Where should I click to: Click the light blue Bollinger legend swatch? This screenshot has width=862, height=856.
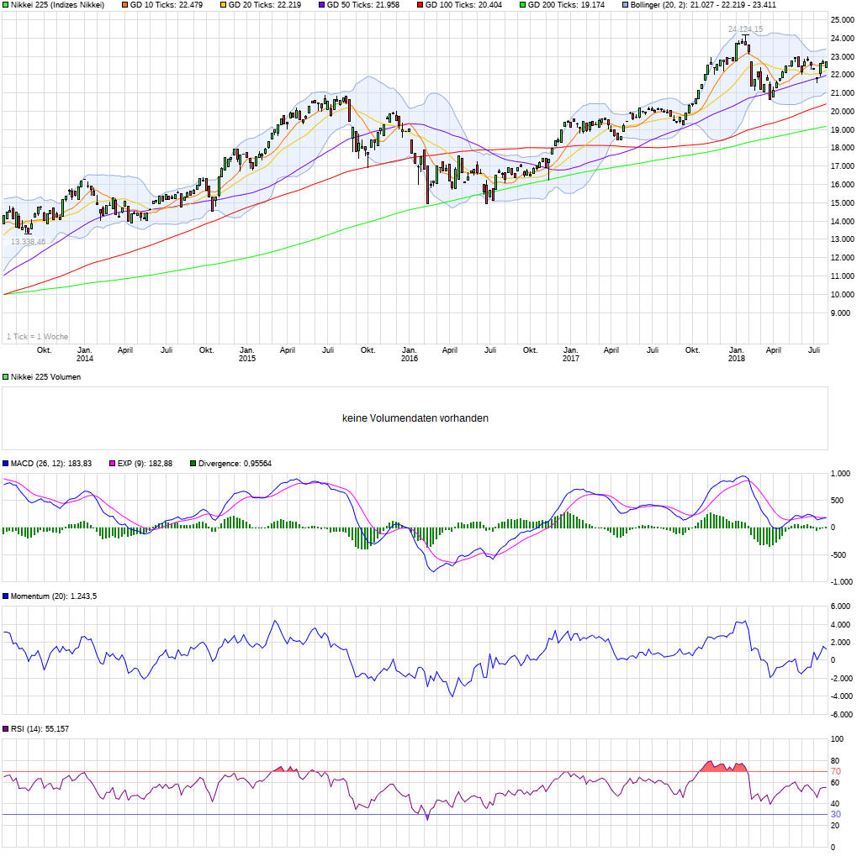[x=625, y=5]
